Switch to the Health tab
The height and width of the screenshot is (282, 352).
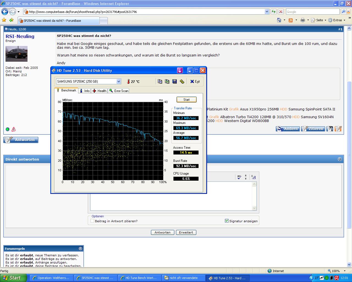(99, 91)
